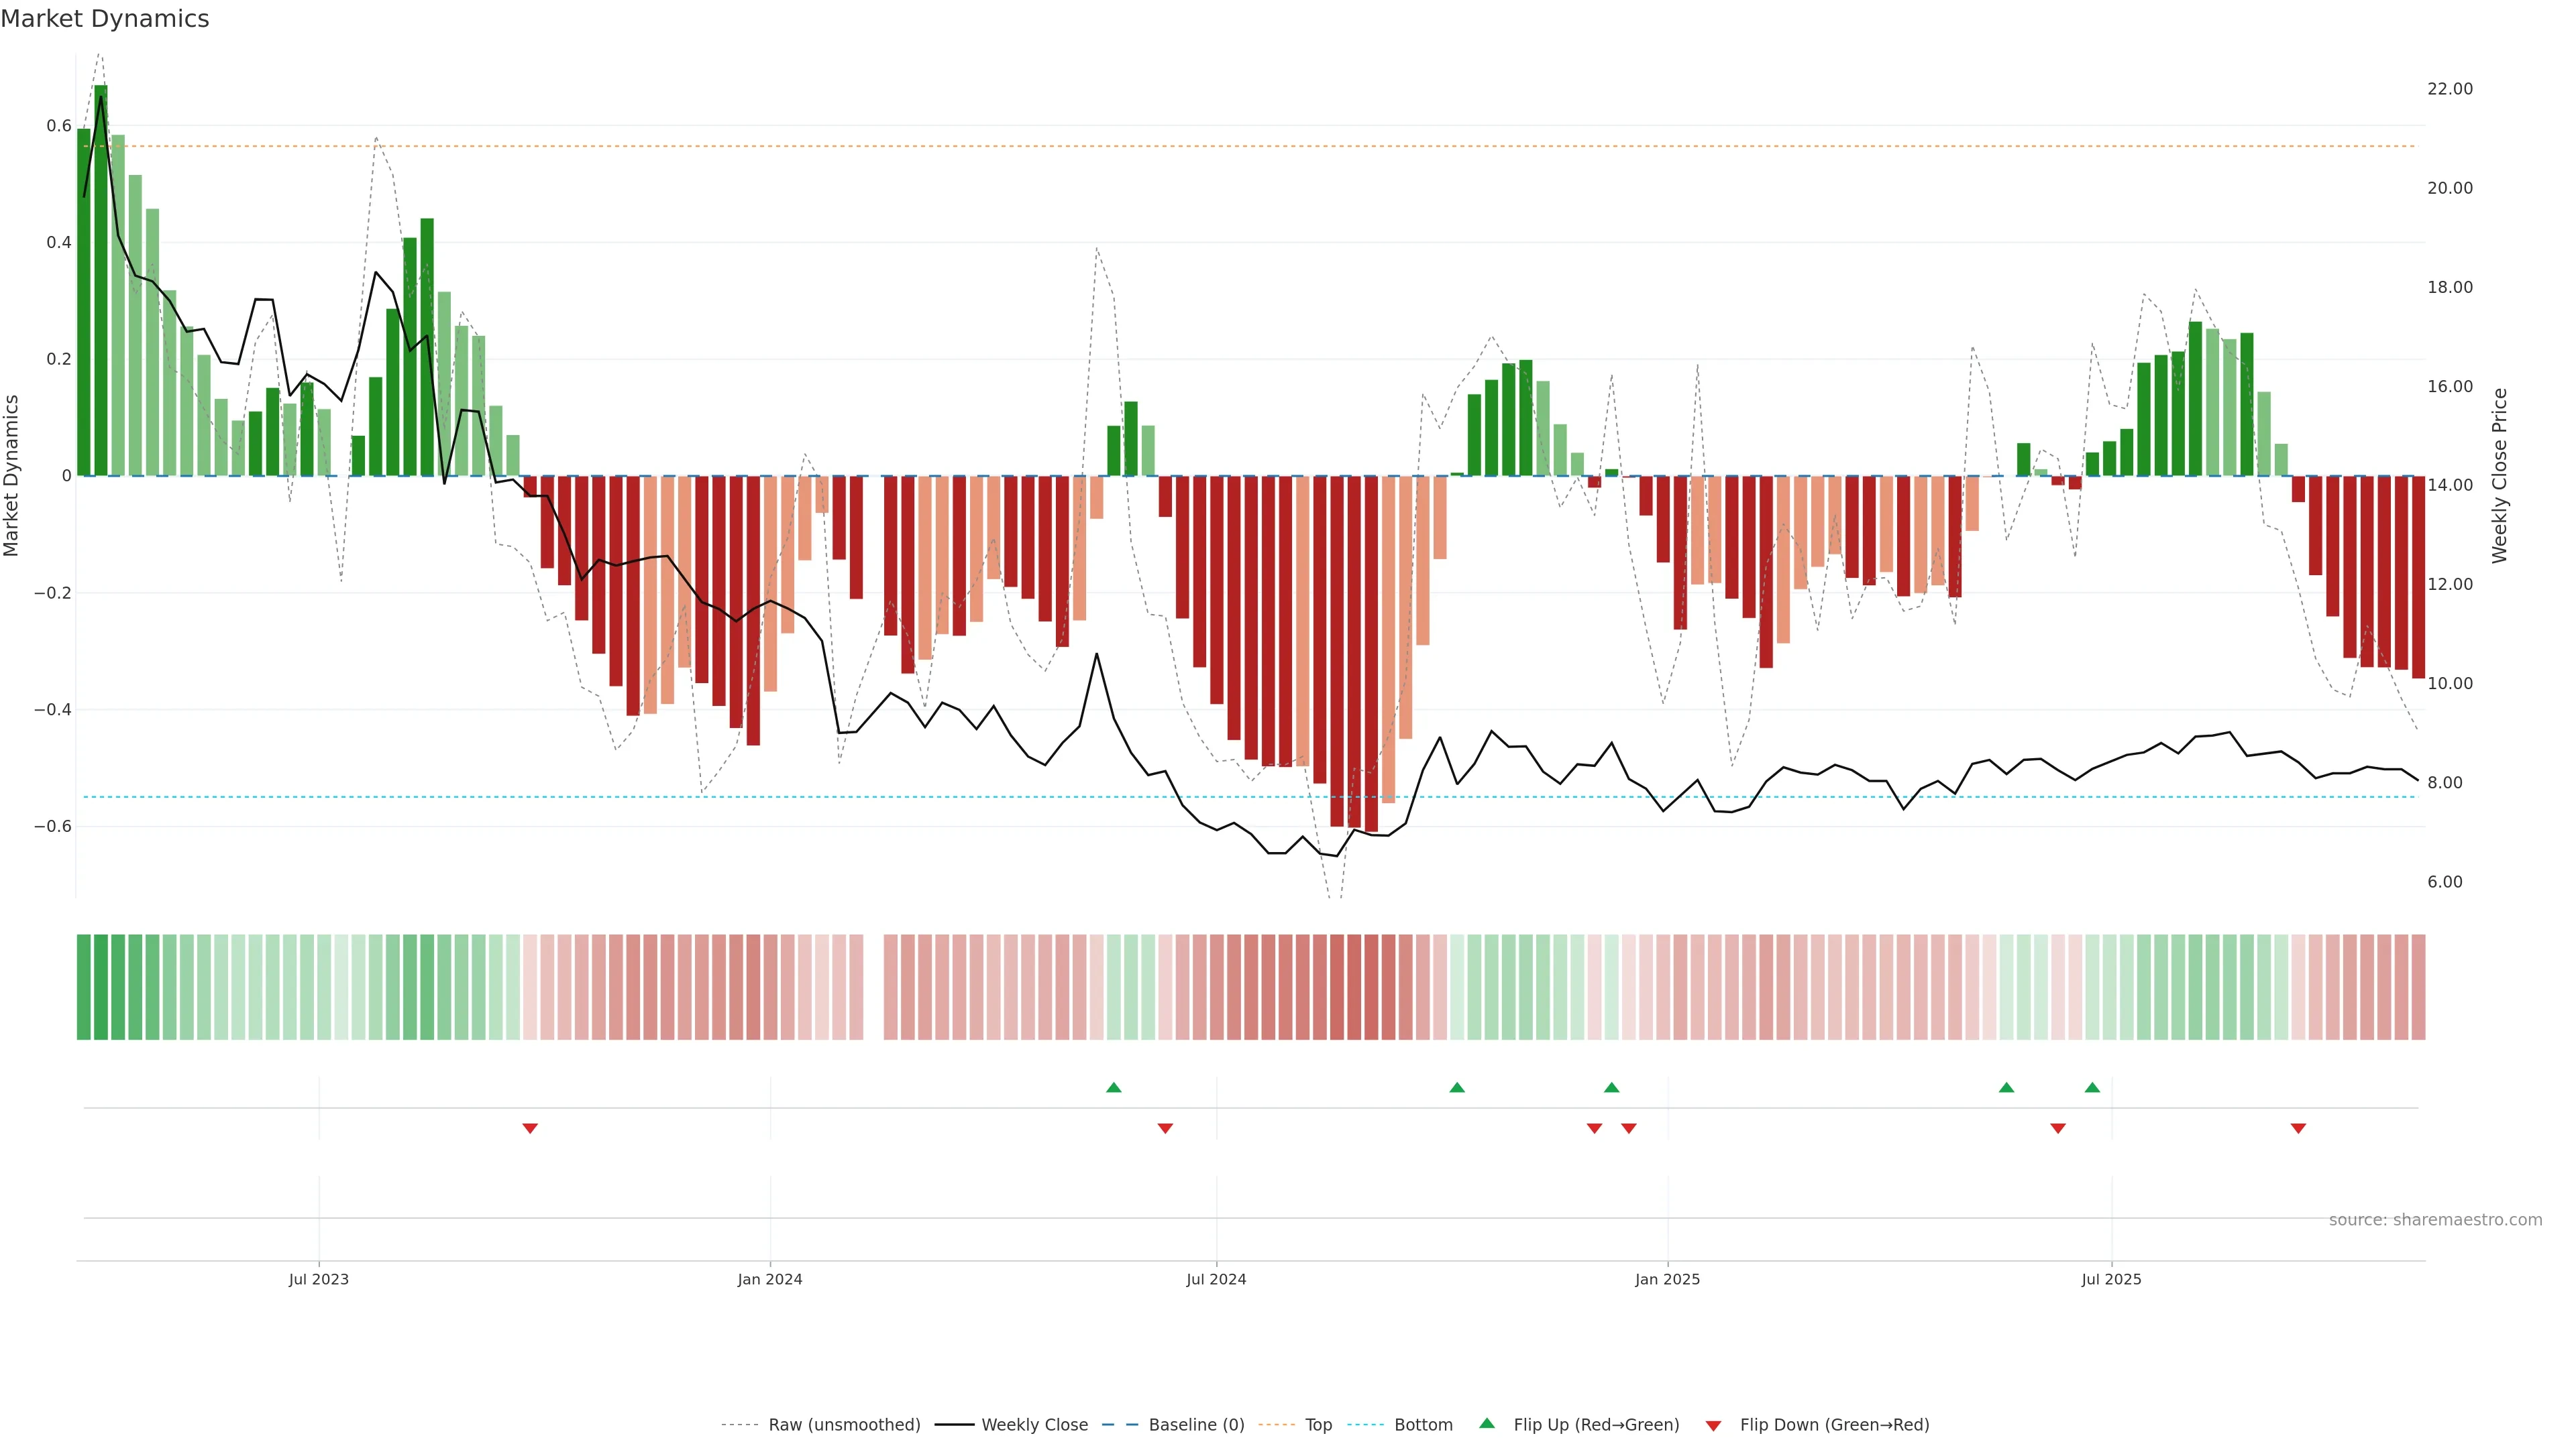The height and width of the screenshot is (1448, 2576).
Task: Click the Market Dynamics chart title
Action: [105, 19]
